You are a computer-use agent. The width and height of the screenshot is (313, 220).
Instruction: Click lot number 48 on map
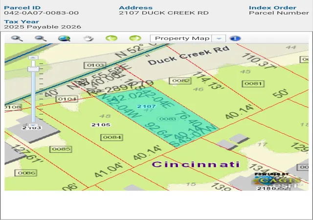click(105, 116)
